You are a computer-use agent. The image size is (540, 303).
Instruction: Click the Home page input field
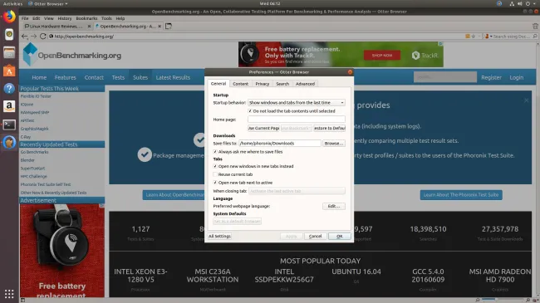tap(297, 120)
